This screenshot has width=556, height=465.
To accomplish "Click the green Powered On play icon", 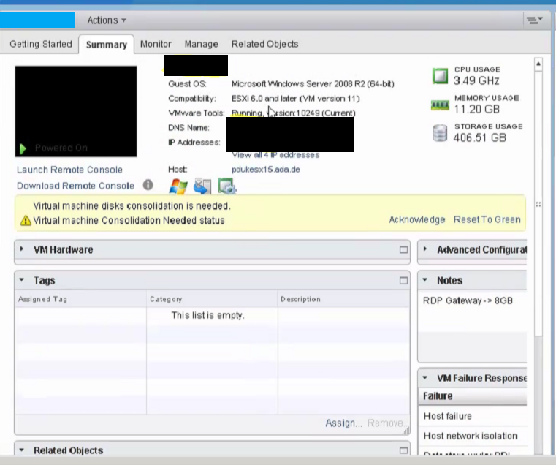I will pos(23,148).
